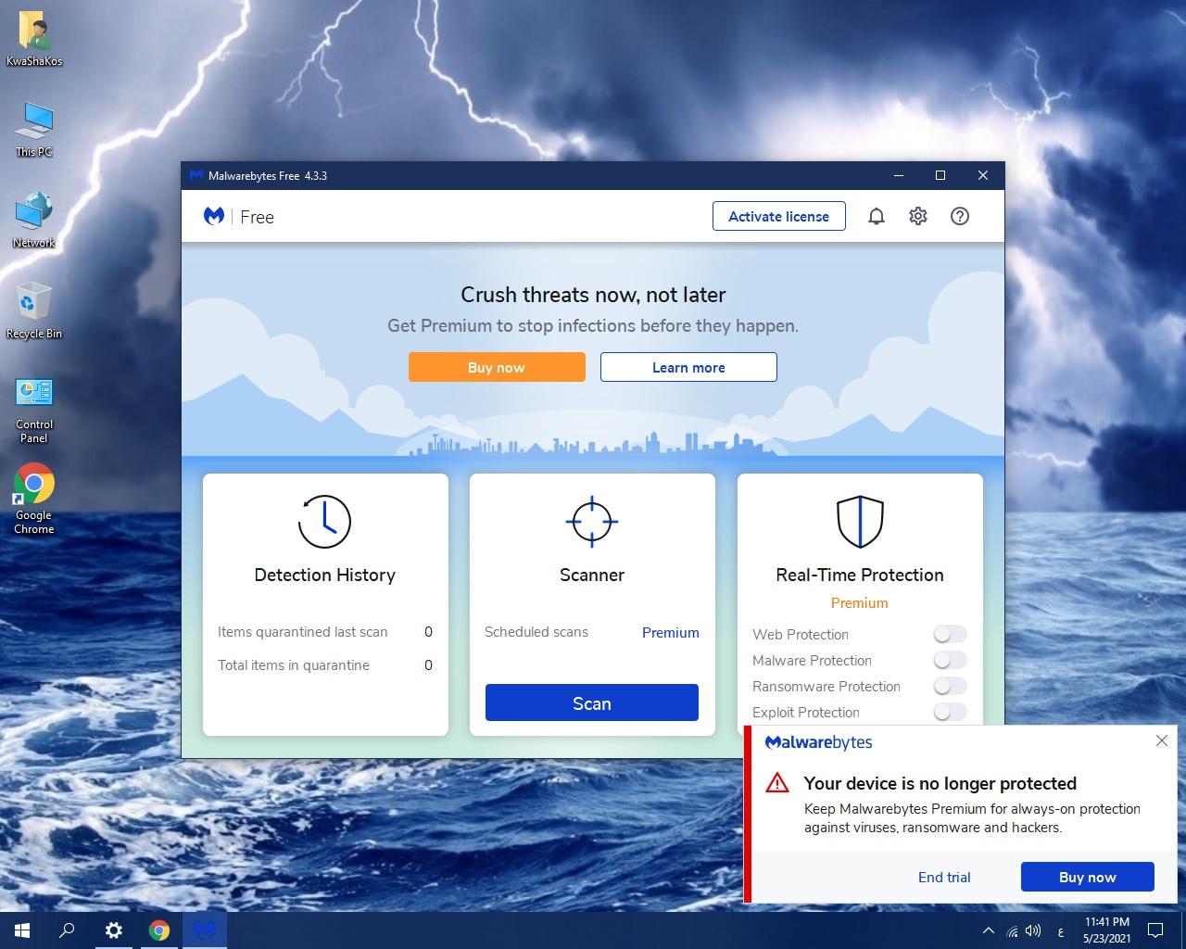Image resolution: width=1186 pixels, height=949 pixels.
Task: Click the Scanner crosshair icon
Action: click(592, 521)
